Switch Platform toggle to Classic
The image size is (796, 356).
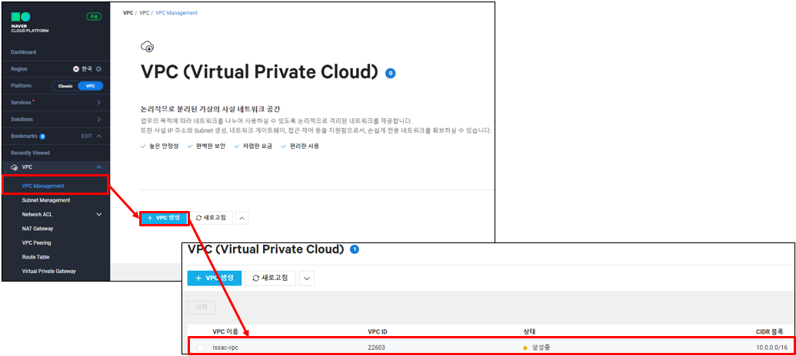(65, 86)
